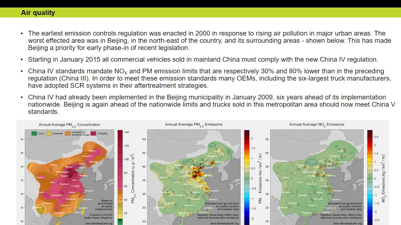Click 'Wenzhou' on the NO2 Emissions map
The image size is (401, 225).
336,199
